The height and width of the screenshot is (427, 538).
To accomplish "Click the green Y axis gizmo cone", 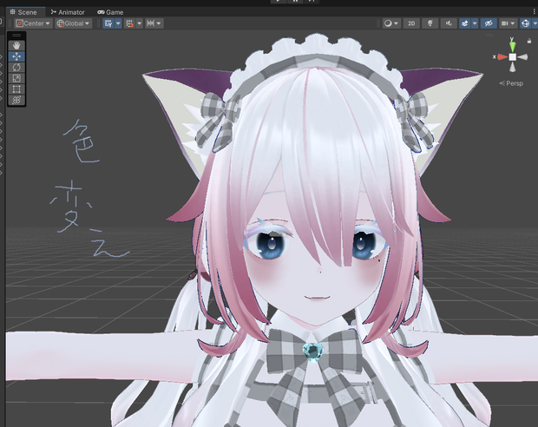I will click(x=512, y=46).
